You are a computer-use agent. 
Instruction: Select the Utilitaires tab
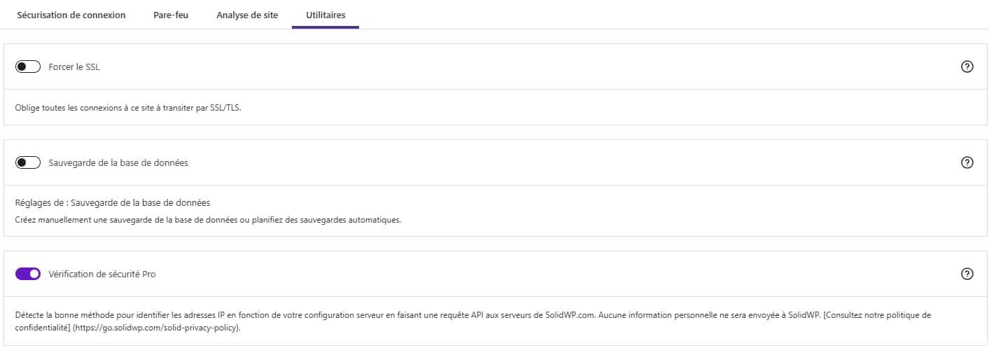click(x=325, y=15)
